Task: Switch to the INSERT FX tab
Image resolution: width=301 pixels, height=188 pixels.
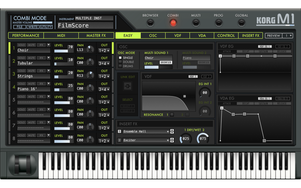Action: coord(251,35)
